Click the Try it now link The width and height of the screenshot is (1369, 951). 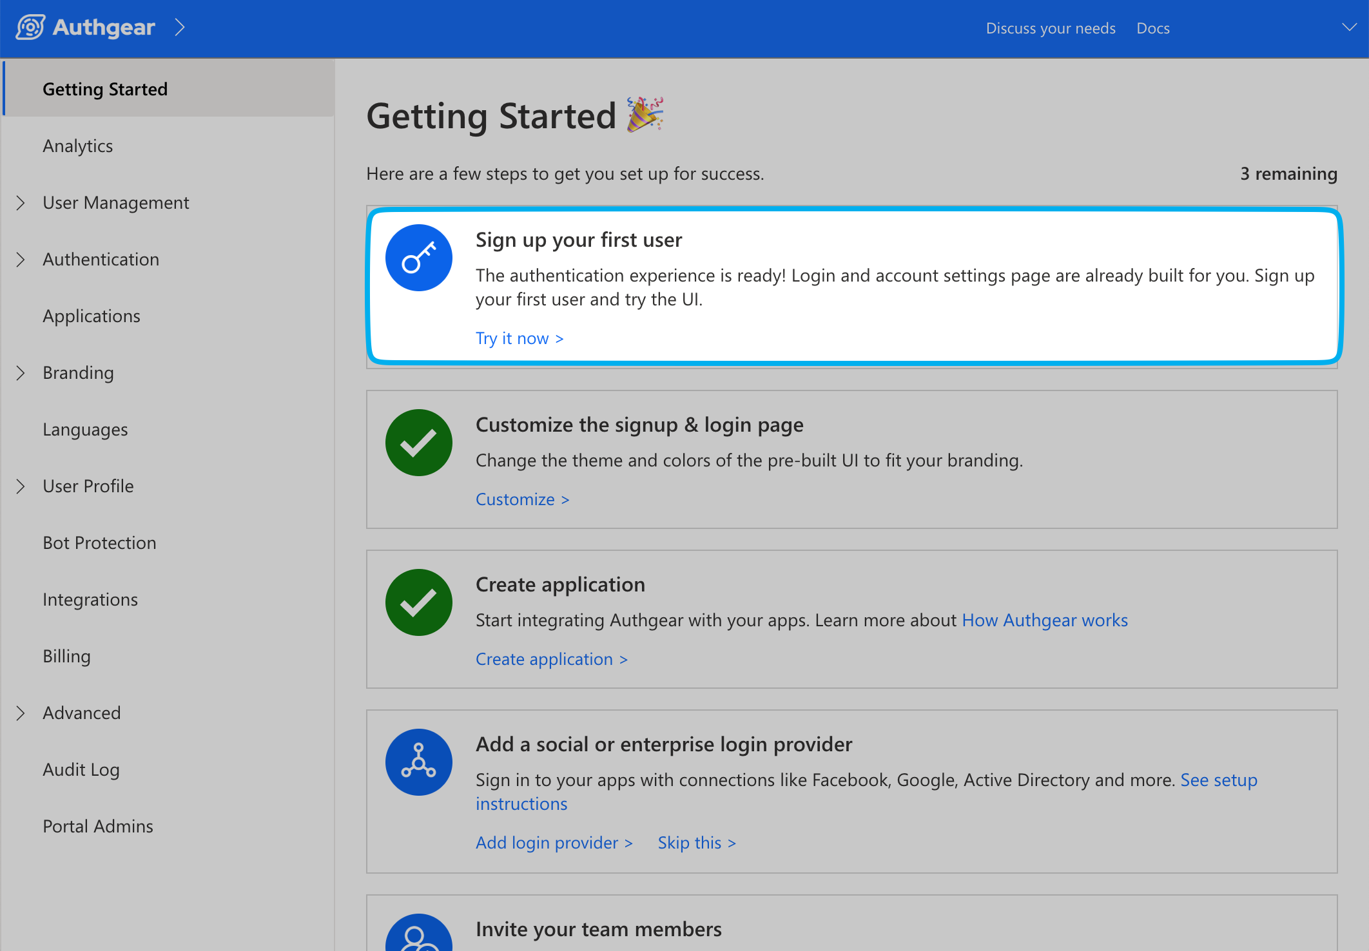coord(519,338)
